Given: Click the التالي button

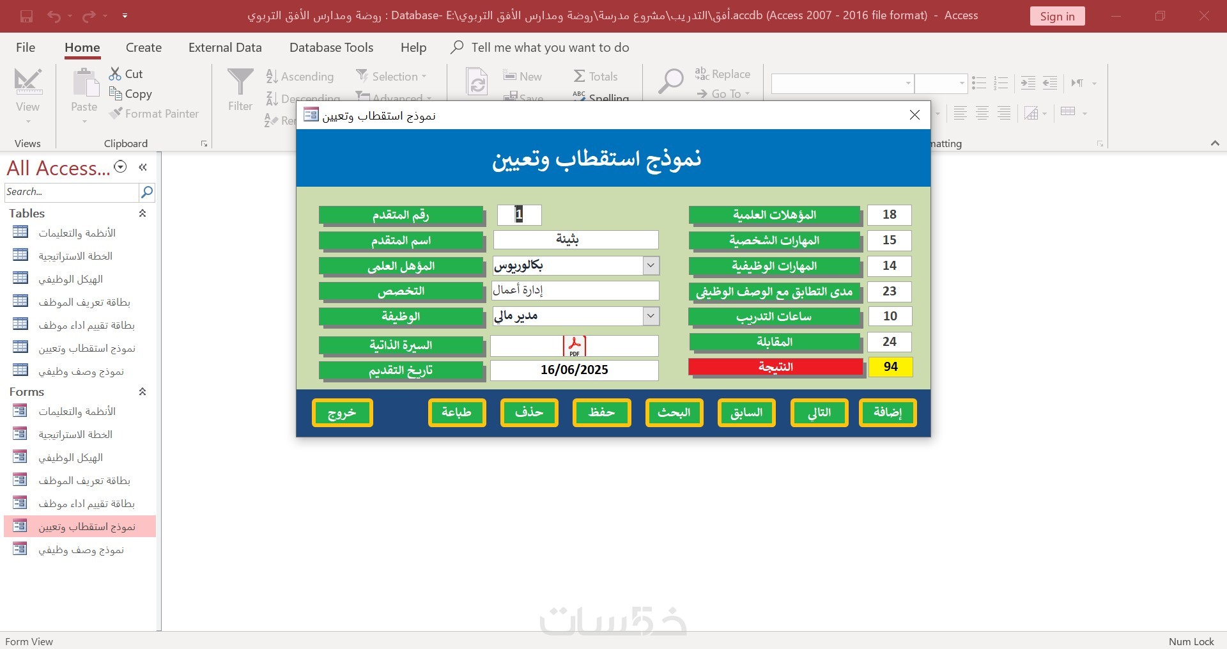Looking at the screenshot, I should [819, 412].
